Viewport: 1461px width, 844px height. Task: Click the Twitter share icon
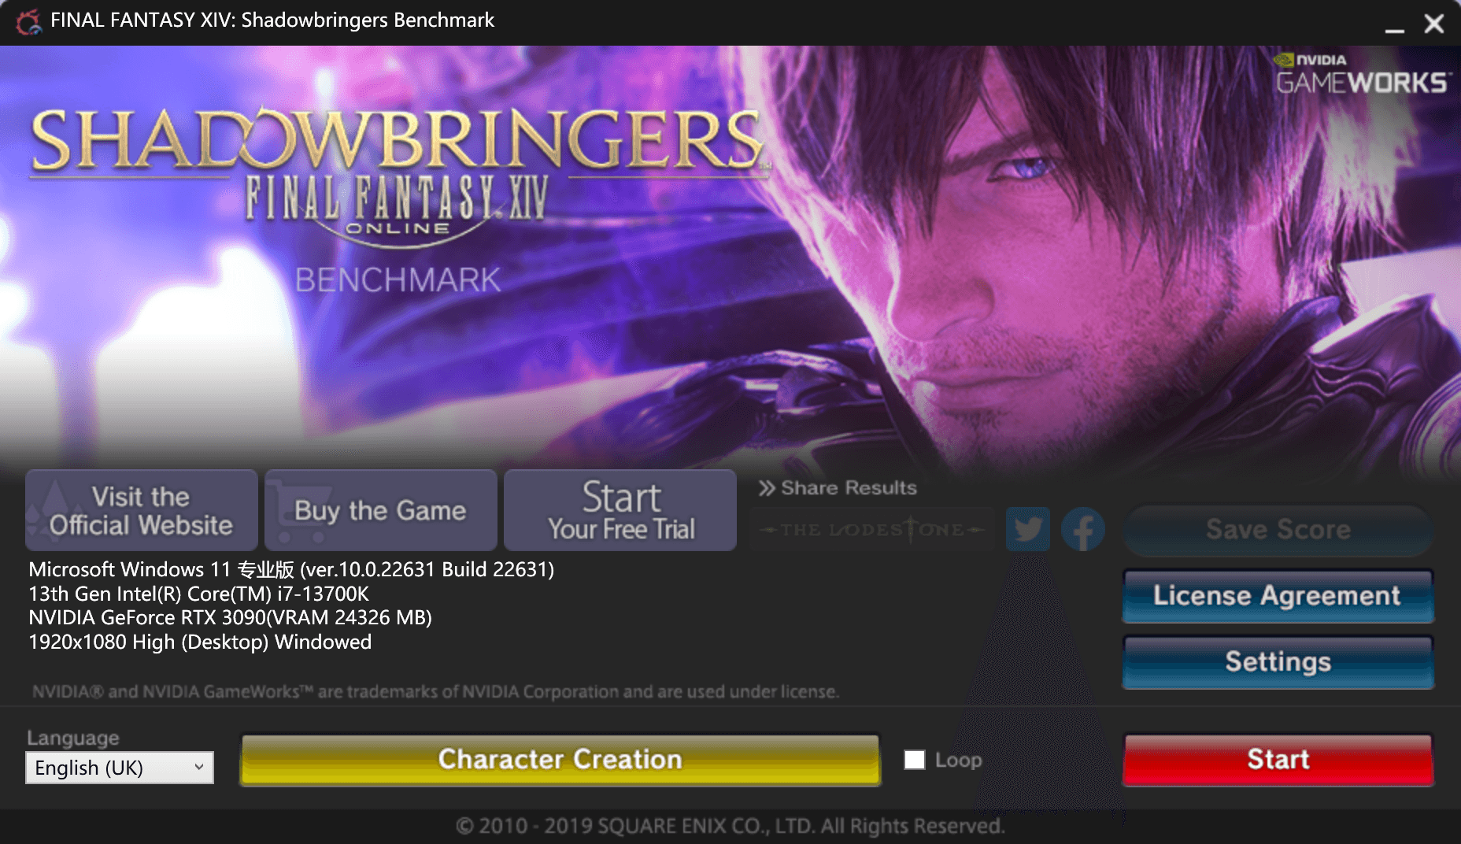click(x=1027, y=529)
